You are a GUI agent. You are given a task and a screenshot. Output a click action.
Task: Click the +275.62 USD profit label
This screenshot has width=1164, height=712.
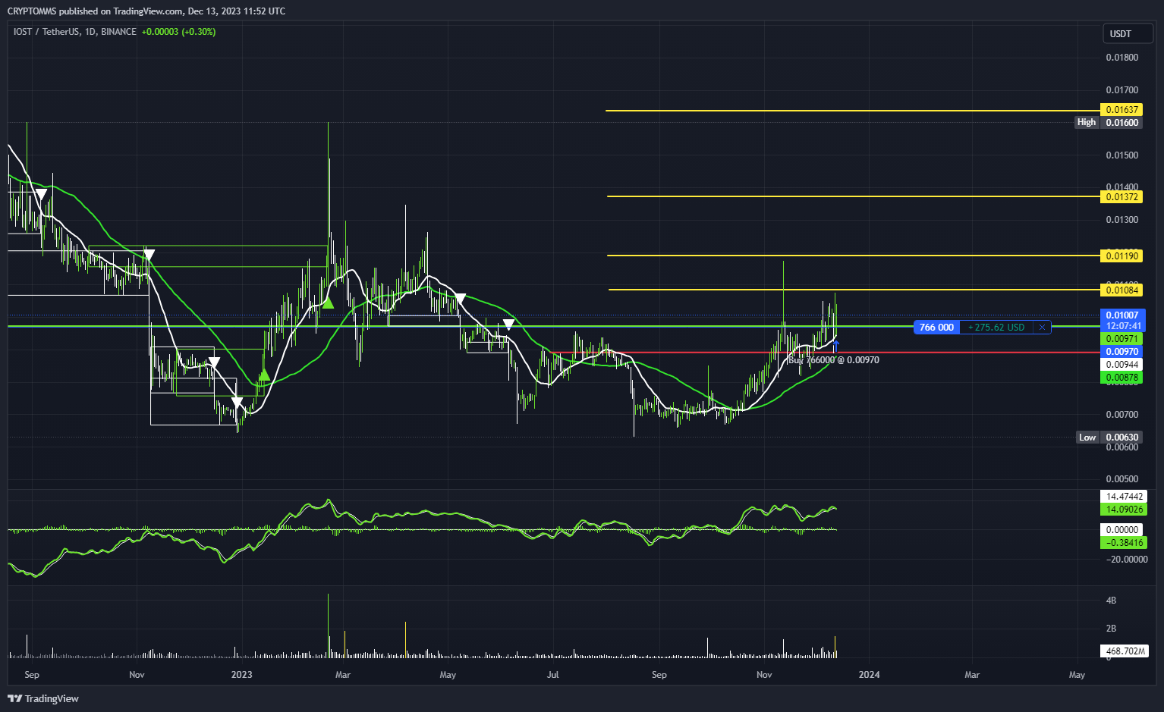(996, 327)
